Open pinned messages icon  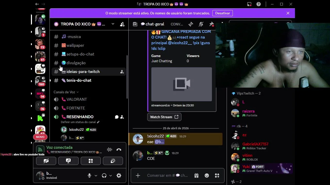tap(211, 24)
